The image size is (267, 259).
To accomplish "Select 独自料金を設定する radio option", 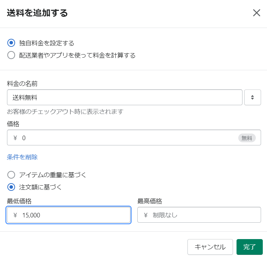I will click(11, 43).
